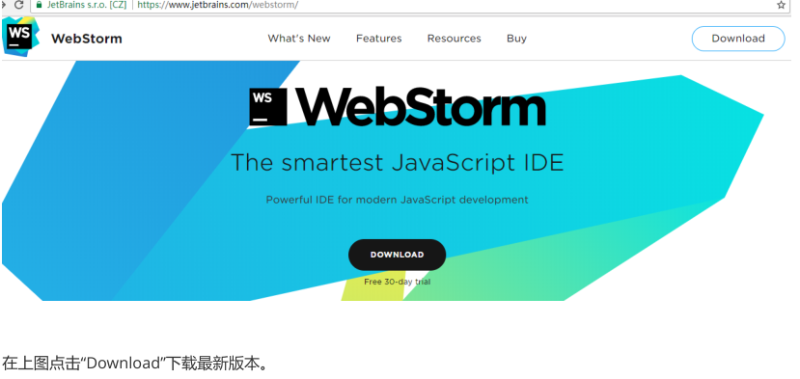The width and height of the screenshot is (800, 379).
Task: Click the JetBrains s.r.o. [CZ] certificate label
Action: [x=87, y=5]
